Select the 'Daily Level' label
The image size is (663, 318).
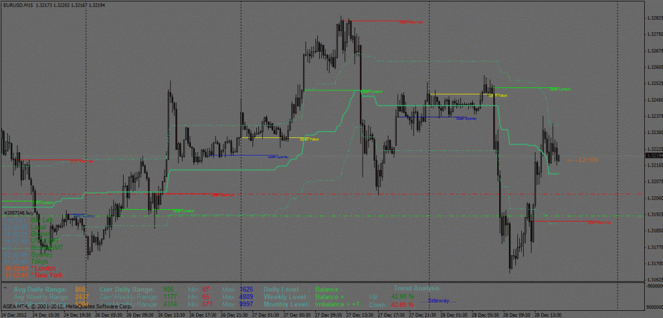tap(281, 290)
